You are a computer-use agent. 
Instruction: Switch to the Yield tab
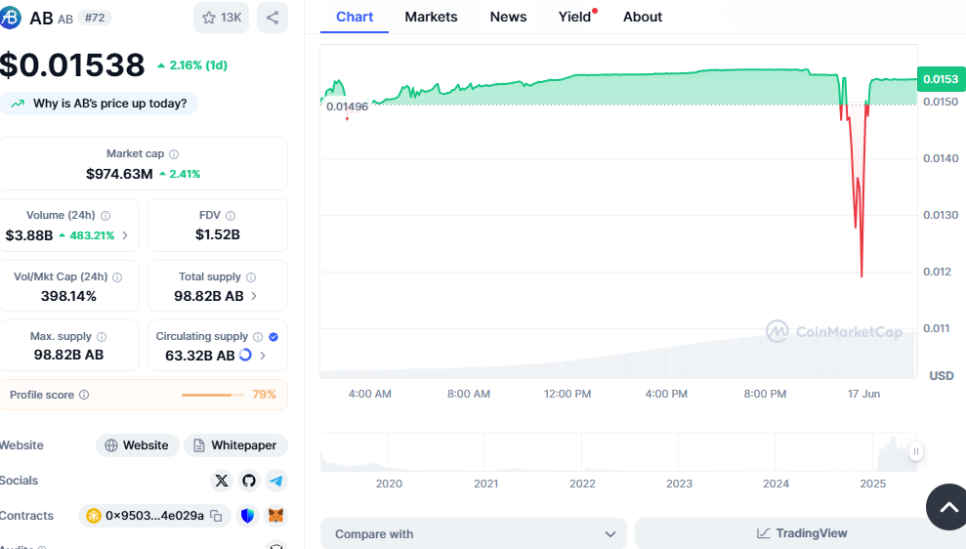point(575,18)
